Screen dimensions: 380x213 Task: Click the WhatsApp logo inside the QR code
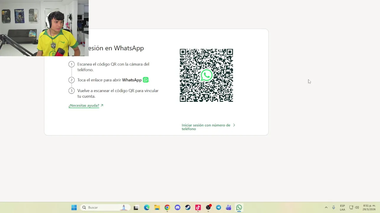pos(207,75)
